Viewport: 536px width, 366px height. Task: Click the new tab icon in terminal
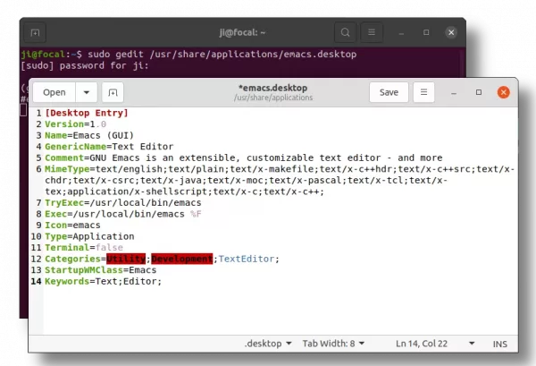point(35,33)
